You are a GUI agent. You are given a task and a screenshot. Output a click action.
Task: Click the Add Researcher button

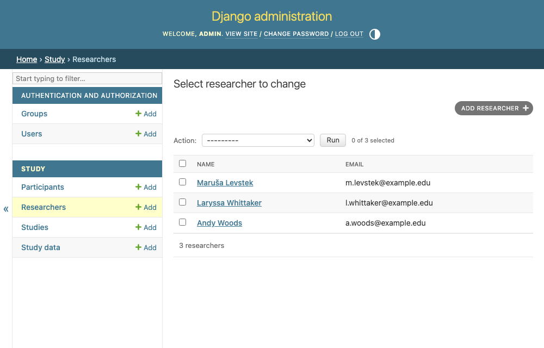pyautogui.click(x=494, y=108)
